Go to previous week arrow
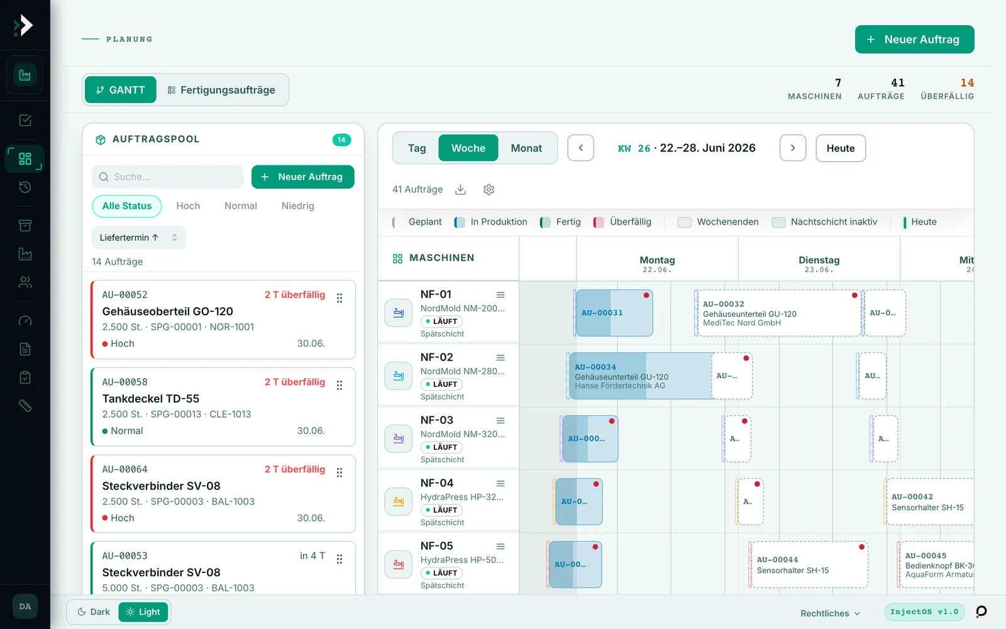The width and height of the screenshot is (1006, 629). [x=581, y=148]
